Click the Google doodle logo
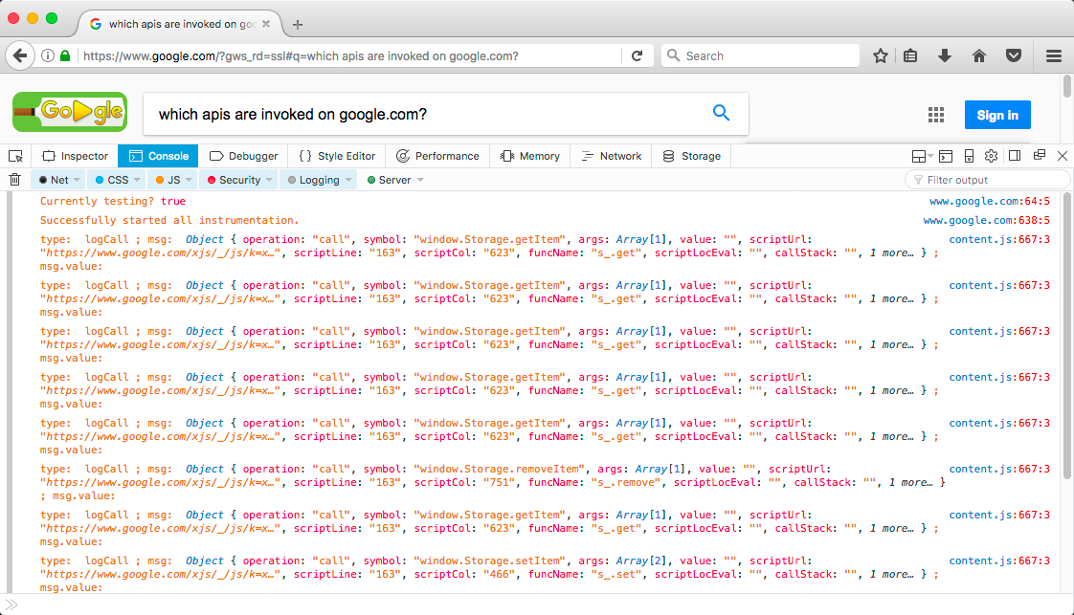This screenshot has width=1074, height=615. pyautogui.click(x=70, y=112)
